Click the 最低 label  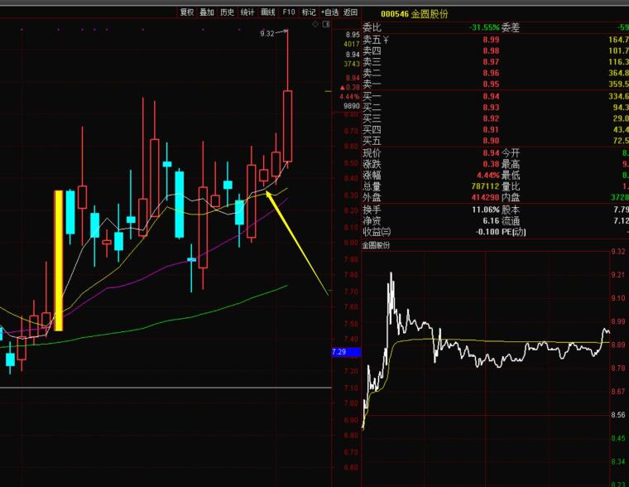(x=511, y=176)
